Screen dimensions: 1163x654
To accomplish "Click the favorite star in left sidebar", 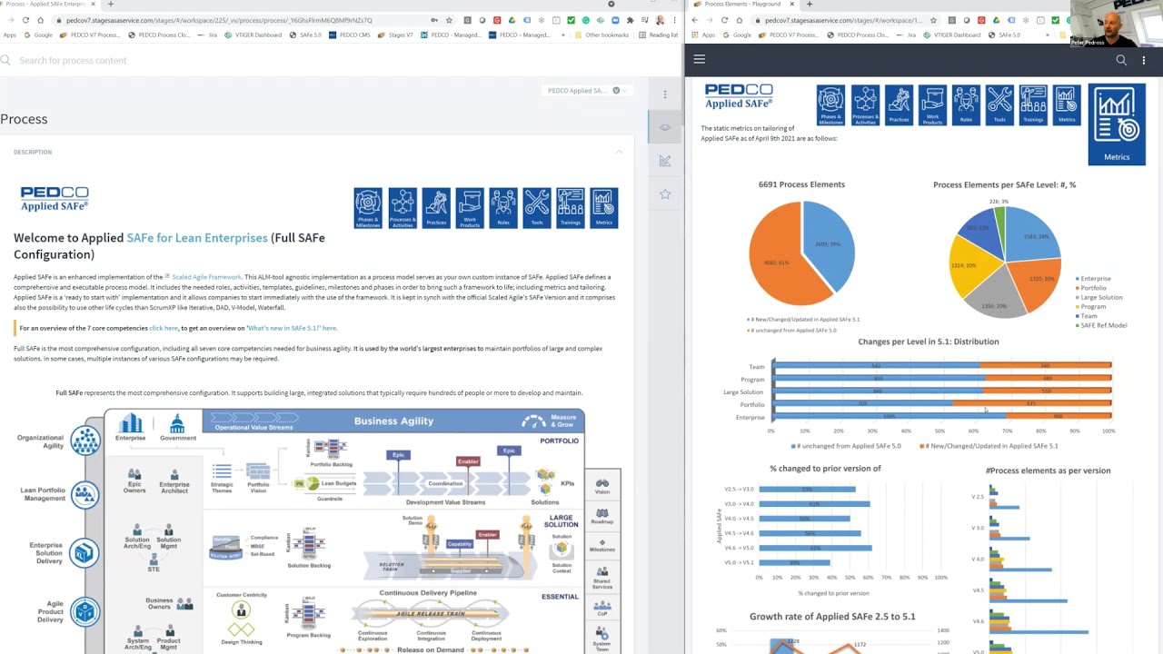I will pos(665,194).
